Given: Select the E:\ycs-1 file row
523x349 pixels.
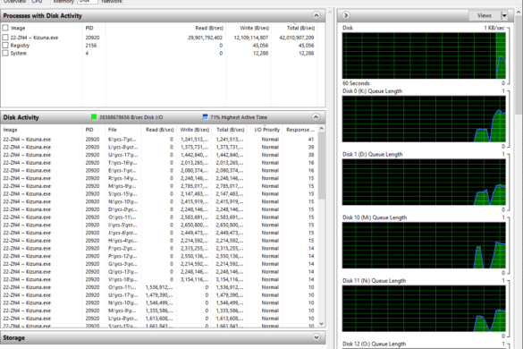Looking at the screenshot, I should click(x=159, y=170).
